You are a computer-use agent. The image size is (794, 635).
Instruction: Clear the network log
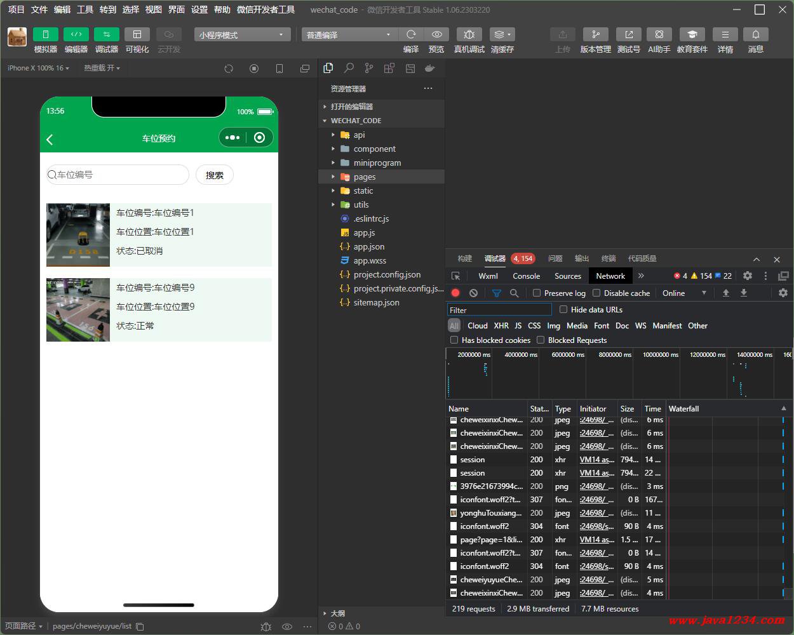[x=473, y=293]
